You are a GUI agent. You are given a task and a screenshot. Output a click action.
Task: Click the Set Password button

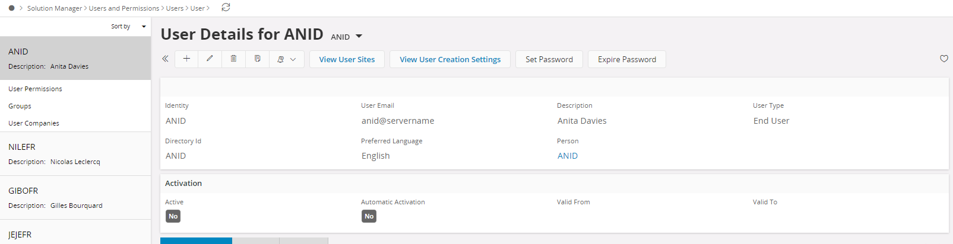[x=549, y=59]
